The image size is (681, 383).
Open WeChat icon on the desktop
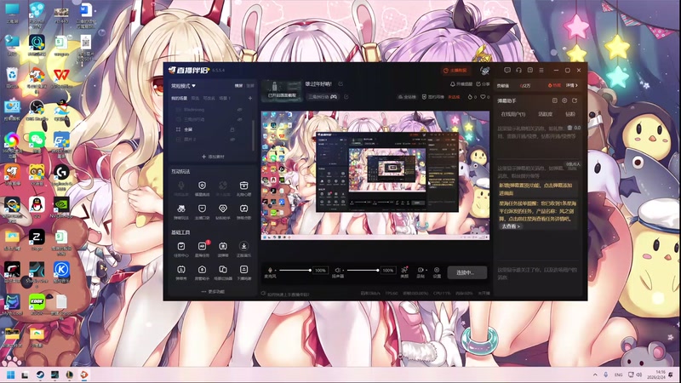coord(37,141)
